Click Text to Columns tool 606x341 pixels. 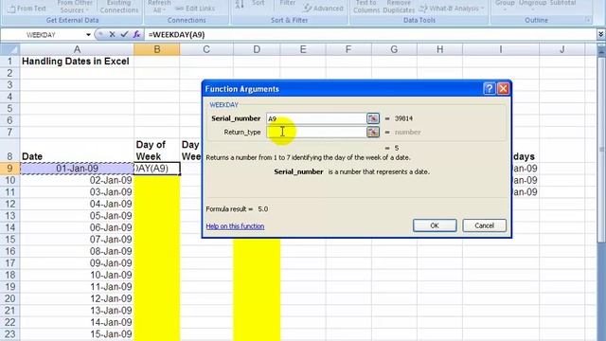(x=366, y=7)
